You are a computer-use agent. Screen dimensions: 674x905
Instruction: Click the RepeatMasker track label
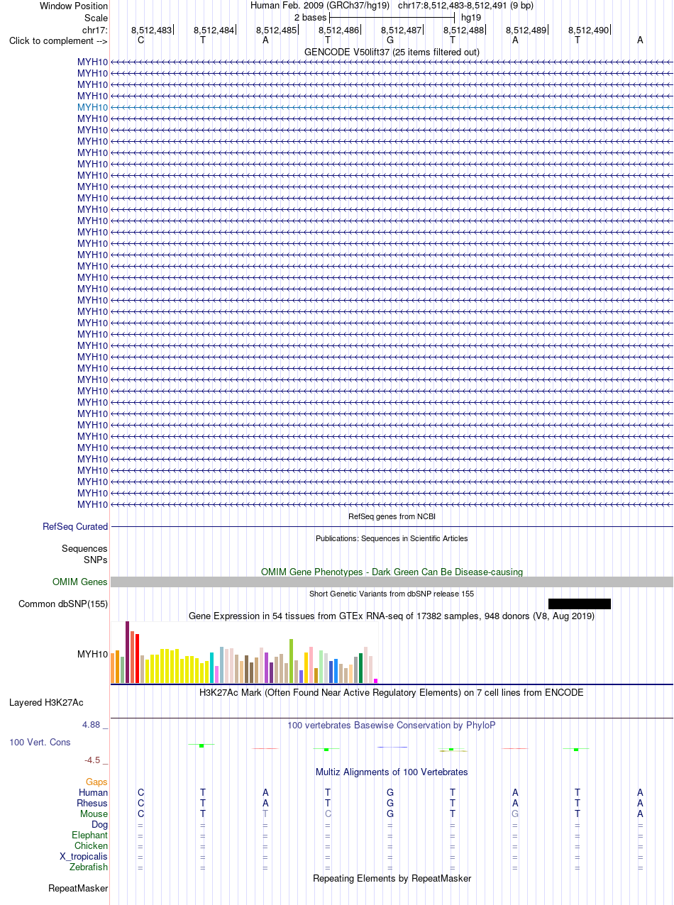78,888
